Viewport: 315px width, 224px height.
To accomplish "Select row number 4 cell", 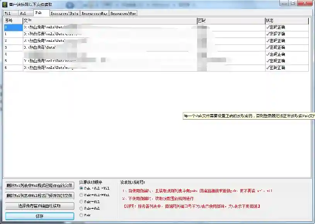I will [x=14, y=54].
